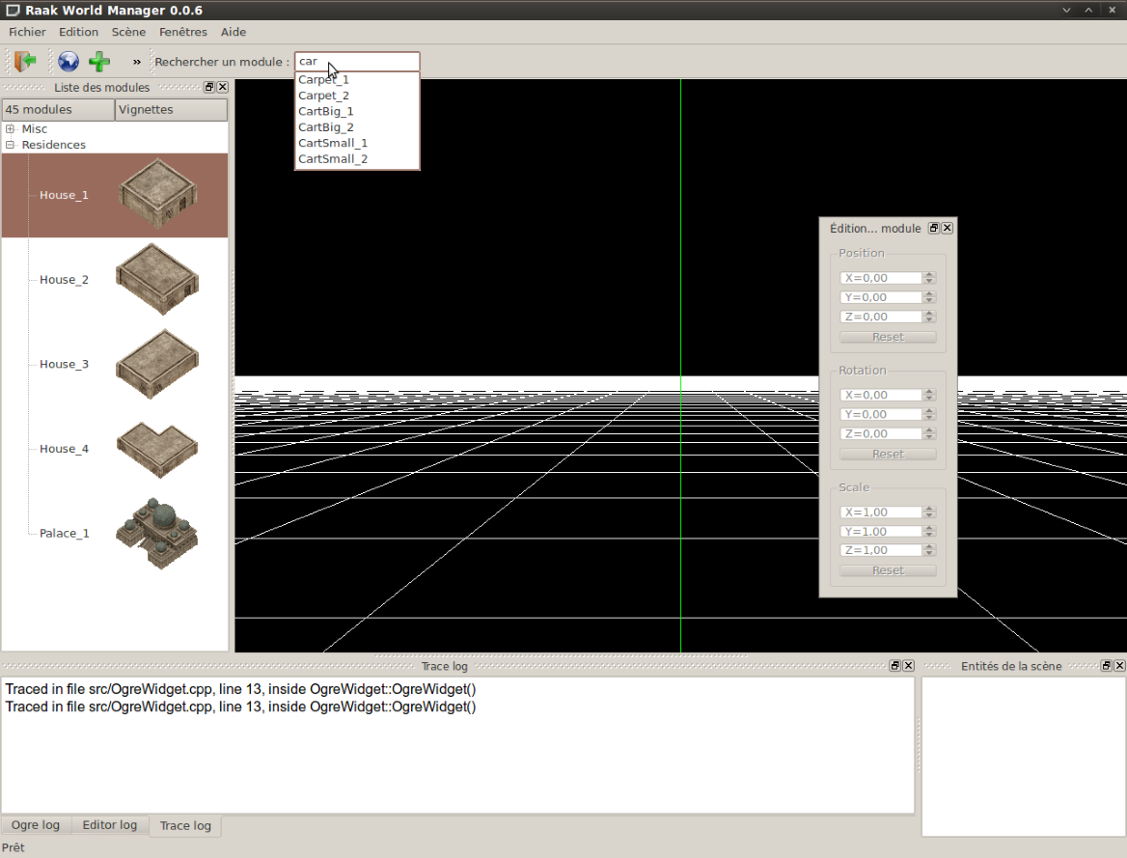Choose Carpet_1 from suggestions

[357, 80]
